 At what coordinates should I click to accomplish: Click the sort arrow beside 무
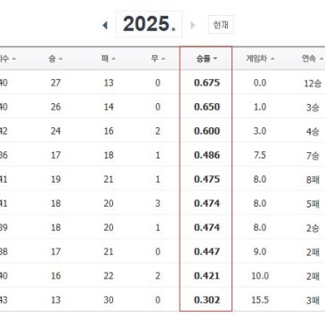163,59
